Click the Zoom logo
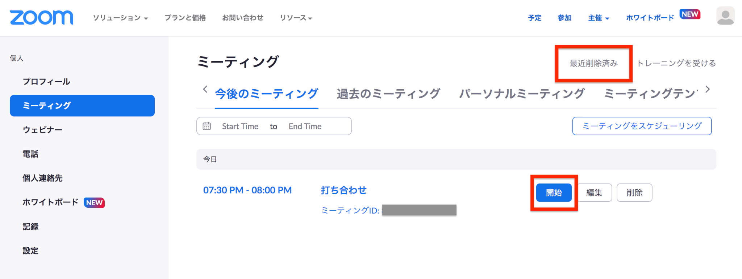Screen dimensions: 742x279 (41, 17)
